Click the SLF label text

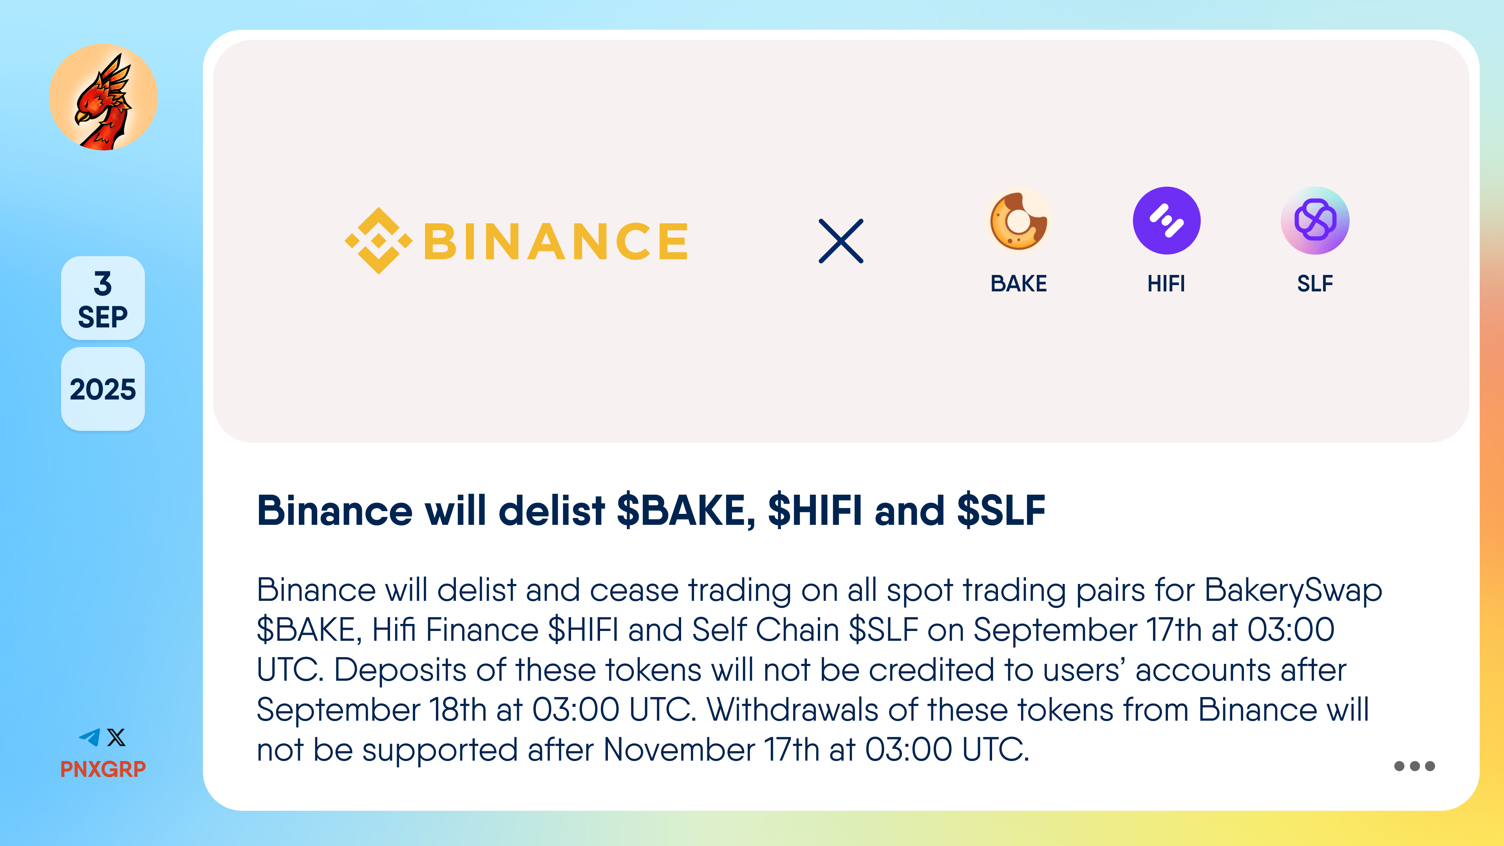pos(1315,284)
